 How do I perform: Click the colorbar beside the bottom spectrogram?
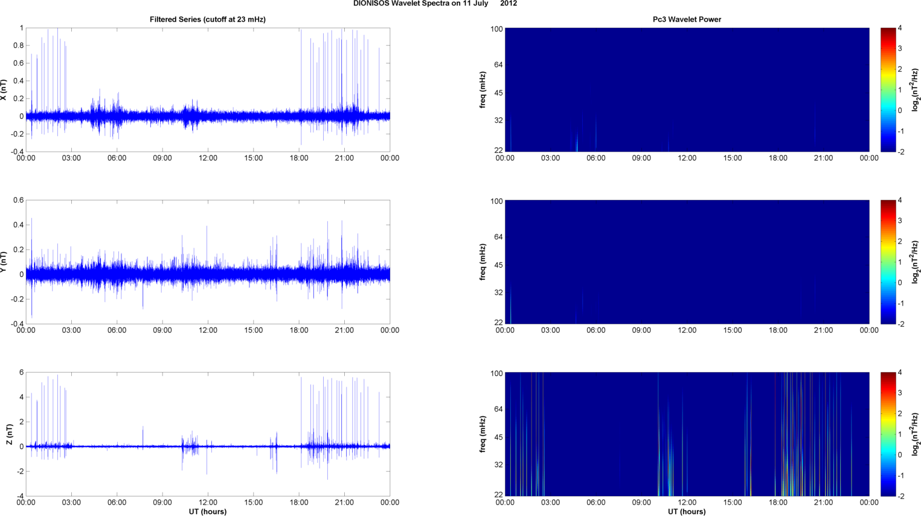[x=888, y=434]
